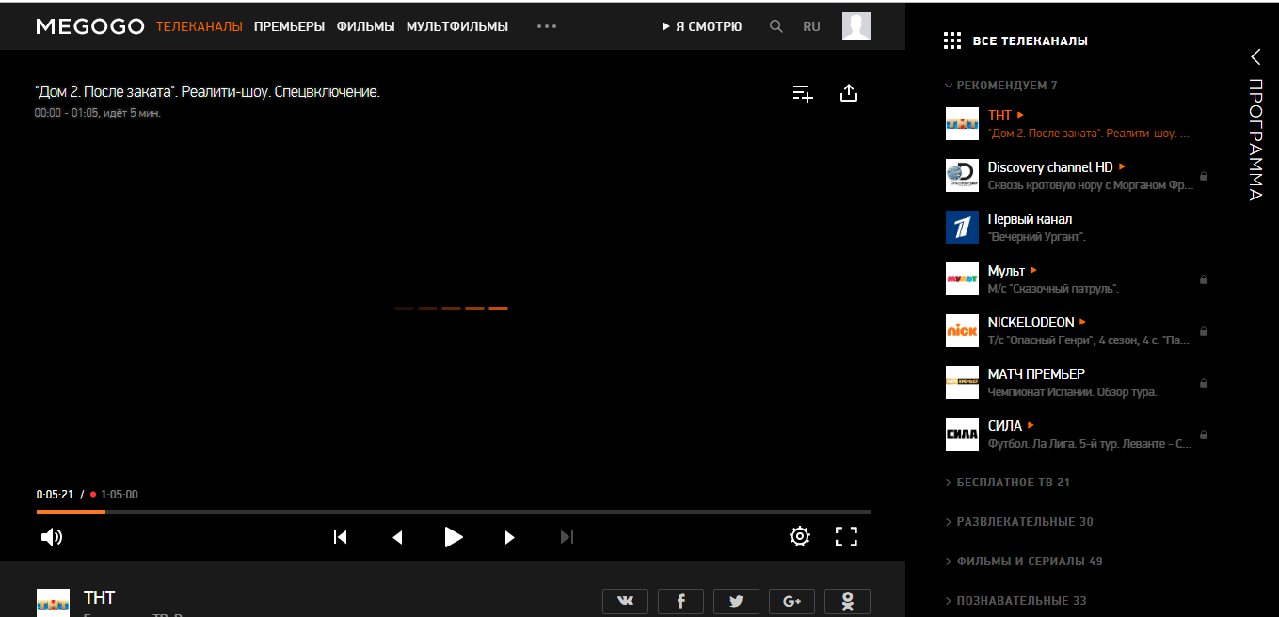This screenshot has width=1279, height=617.
Task: Expand БЕСПЛАТНОЕ ТВ 21 group
Action: pyautogui.click(x=1007, y=483)
